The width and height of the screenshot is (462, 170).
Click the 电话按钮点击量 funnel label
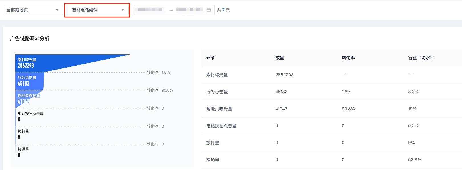(x=31, y=114)
